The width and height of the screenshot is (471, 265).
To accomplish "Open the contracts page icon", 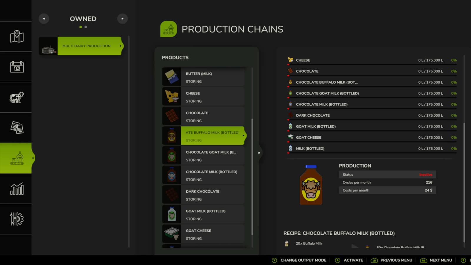I will coord(16,127).
